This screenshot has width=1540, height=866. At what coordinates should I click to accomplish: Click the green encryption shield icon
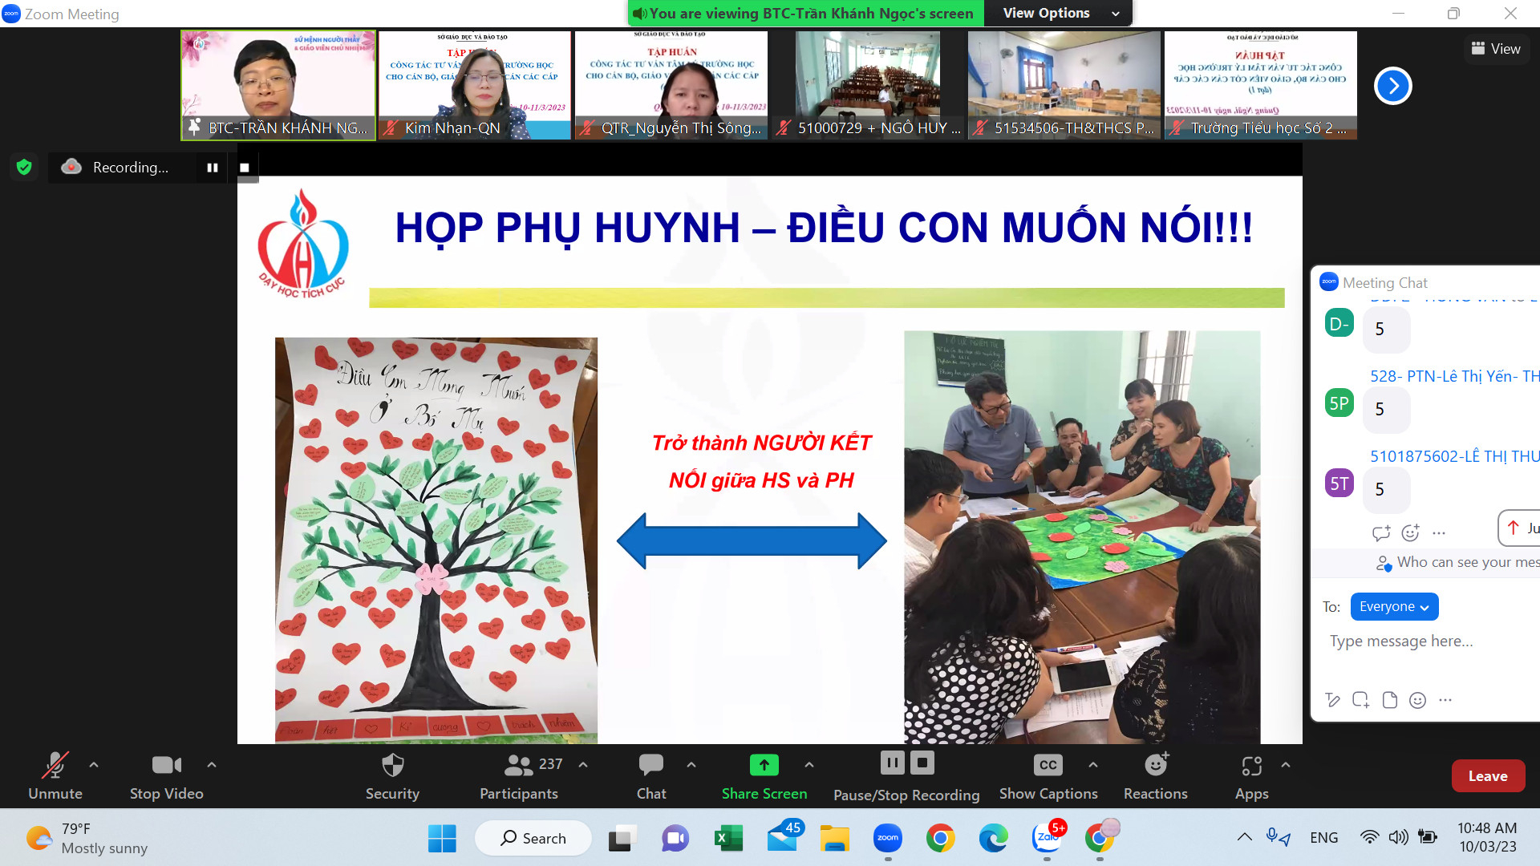click(x=24, y=167)
